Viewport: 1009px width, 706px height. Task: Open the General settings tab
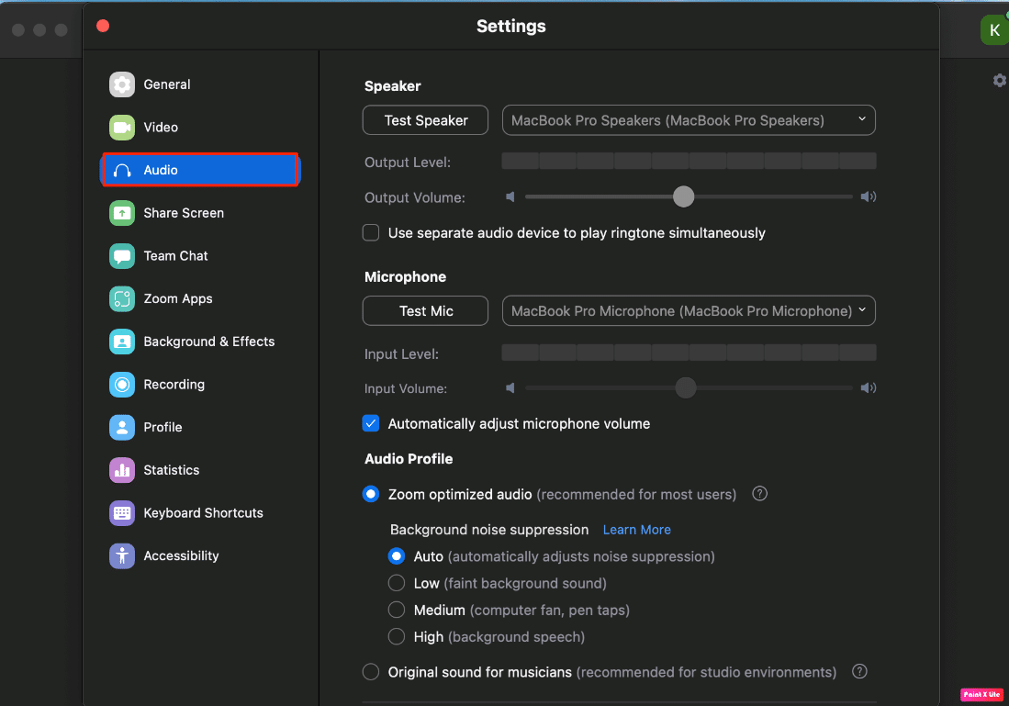[x=201, y=84]
